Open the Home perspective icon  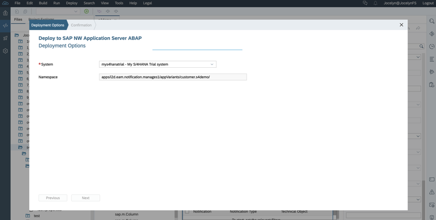pos(5,13)
